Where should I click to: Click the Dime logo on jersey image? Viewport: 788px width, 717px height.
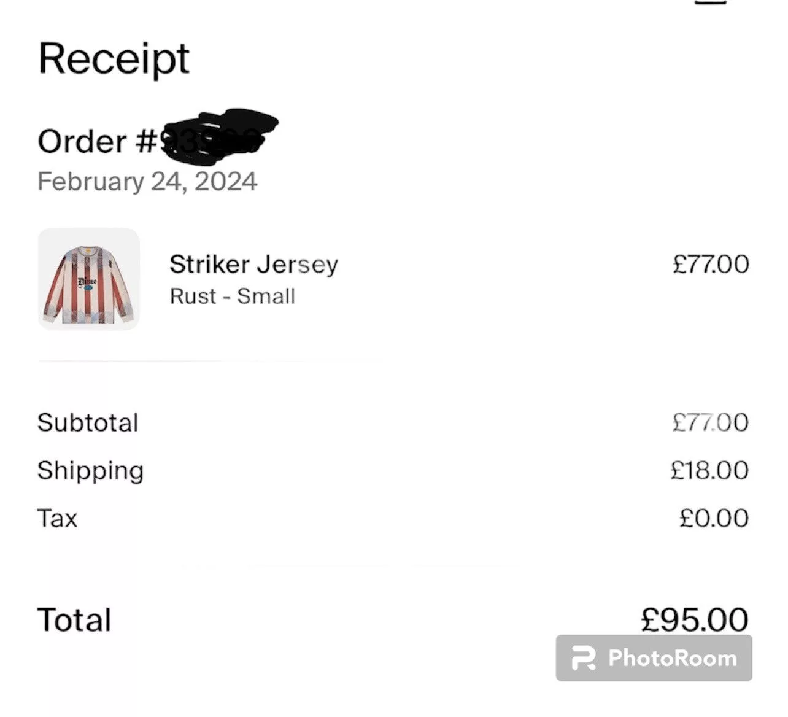(x=87, y=282)
